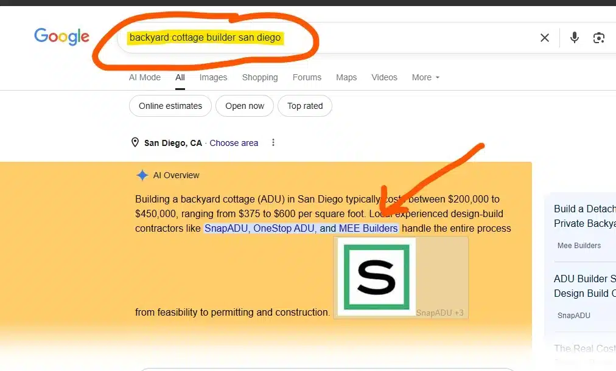Open the ADU Builder result card
Image resolution: width=616 pixels, height=371 pixels.
[584, 286]
